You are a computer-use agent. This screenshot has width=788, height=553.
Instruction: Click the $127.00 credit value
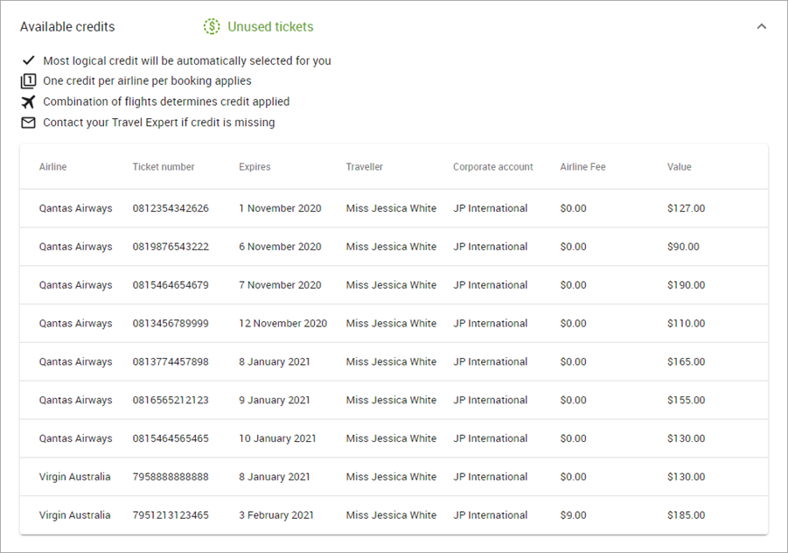pos(686,208)
